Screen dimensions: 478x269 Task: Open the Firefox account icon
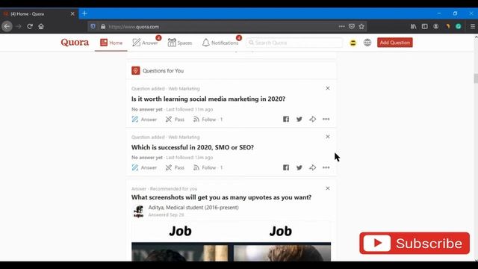click(x=436, y=27)
